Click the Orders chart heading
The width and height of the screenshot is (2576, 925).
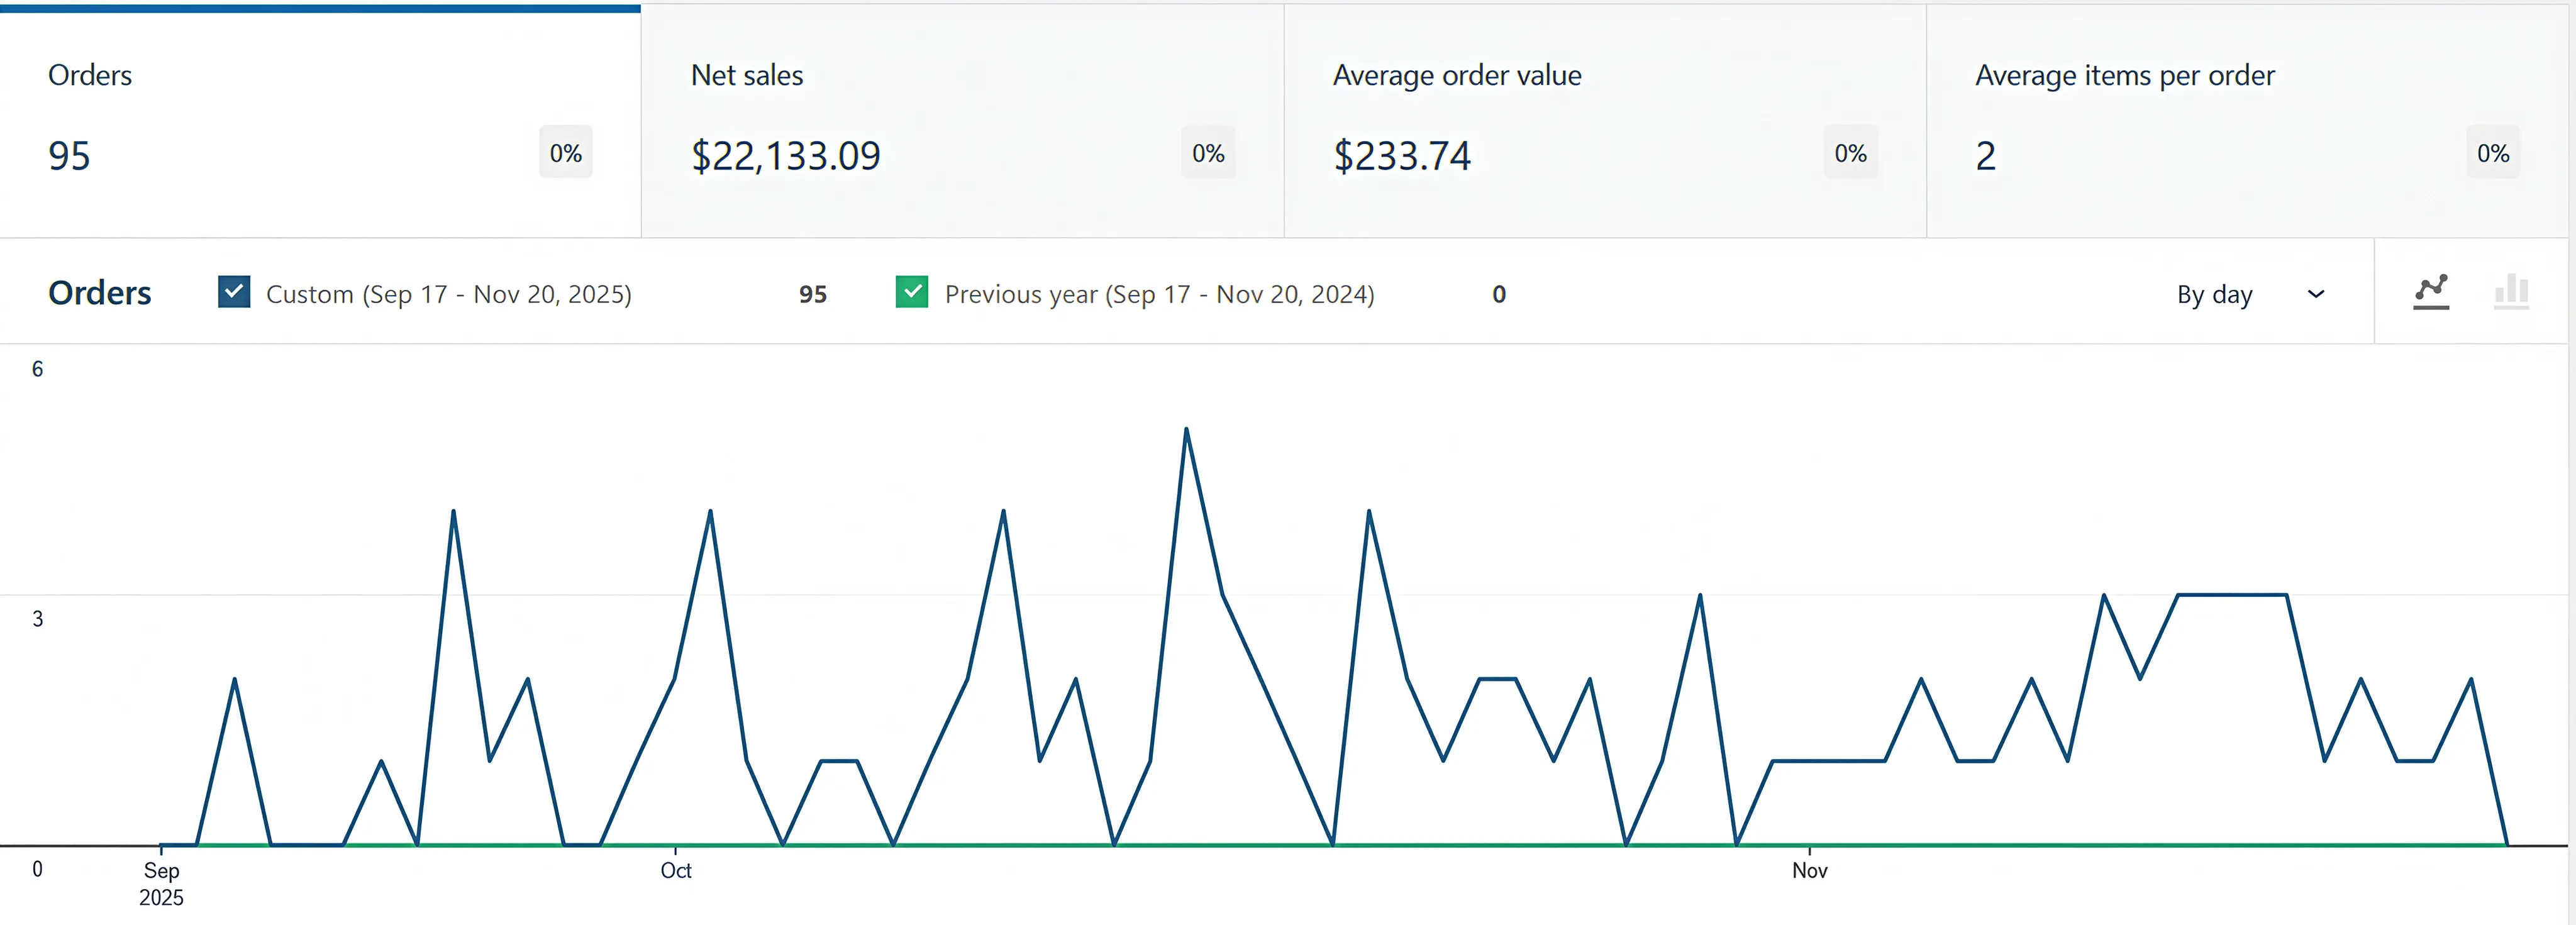[100, 293]
